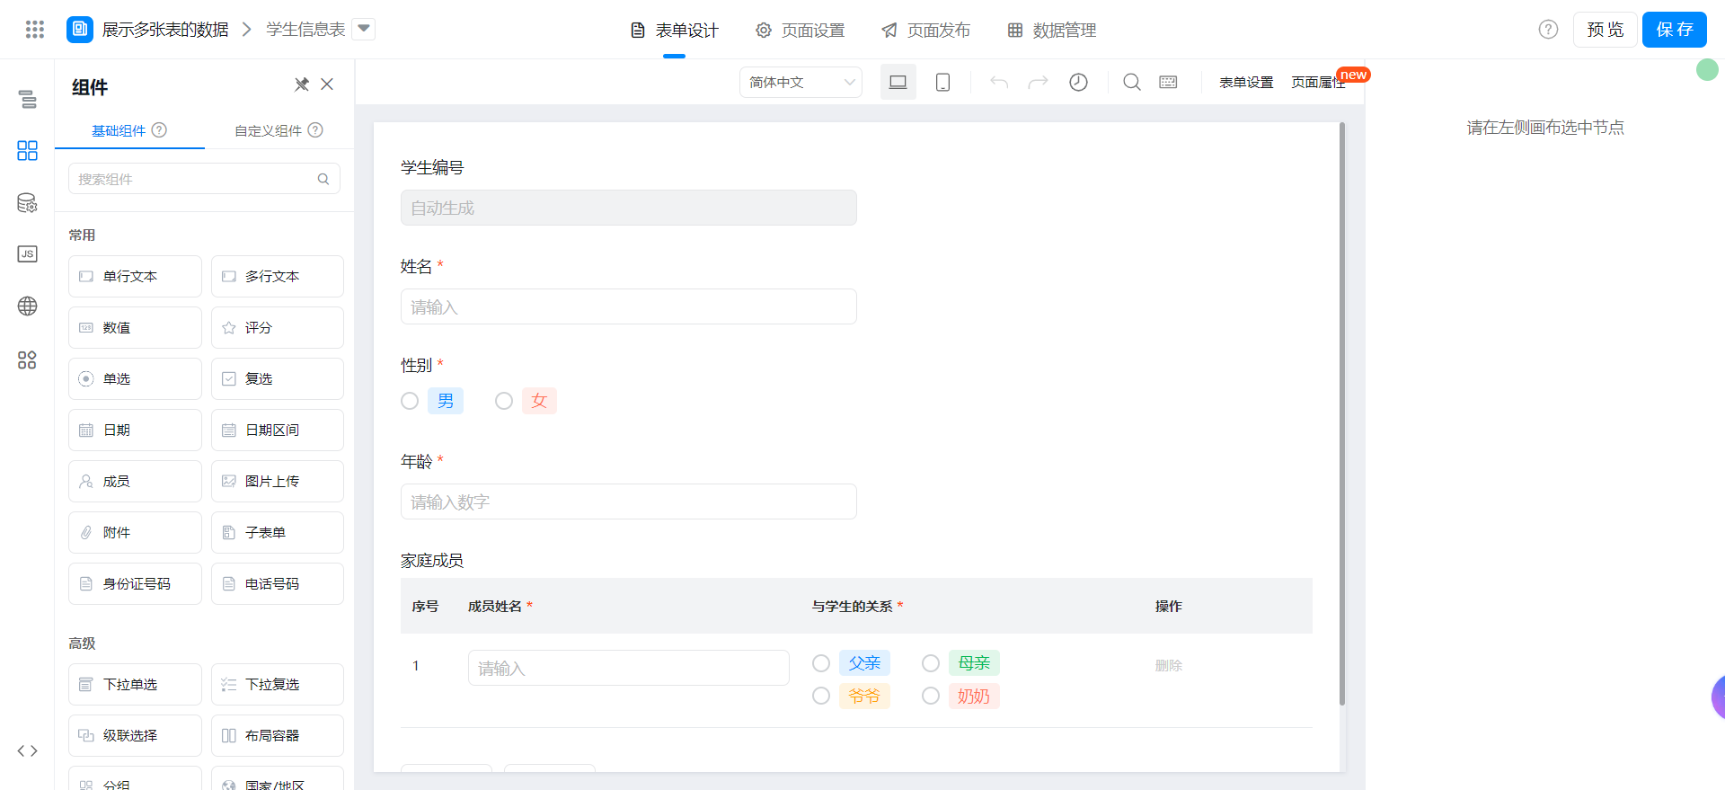
Task: Click the 删除 link in family row
Action: click(x=1168, y=665)
